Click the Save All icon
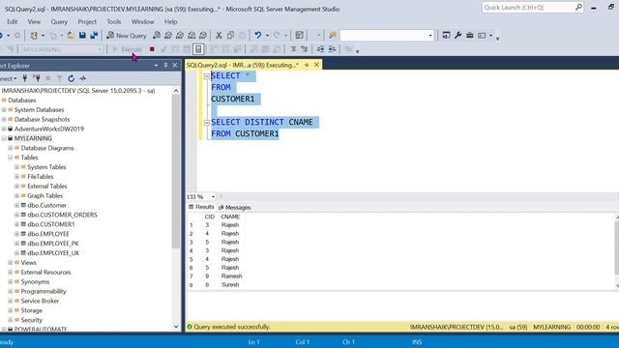This screenshot has width=619, height=348. [94, 36]
